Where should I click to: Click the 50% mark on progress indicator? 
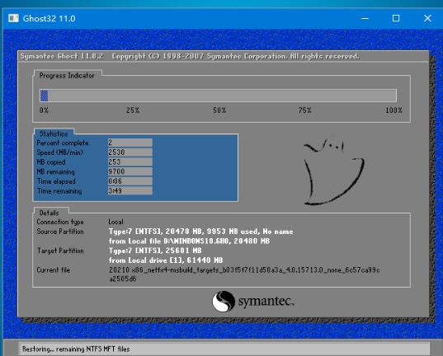[219, 110]
